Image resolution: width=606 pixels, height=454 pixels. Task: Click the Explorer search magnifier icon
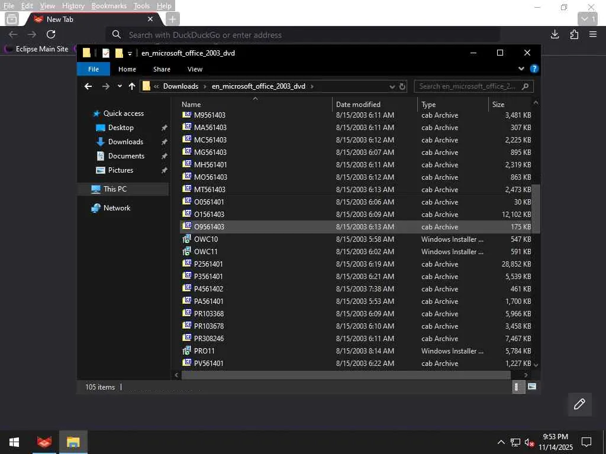click(x=525, y=86)
